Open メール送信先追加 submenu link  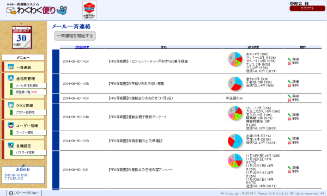27,85
